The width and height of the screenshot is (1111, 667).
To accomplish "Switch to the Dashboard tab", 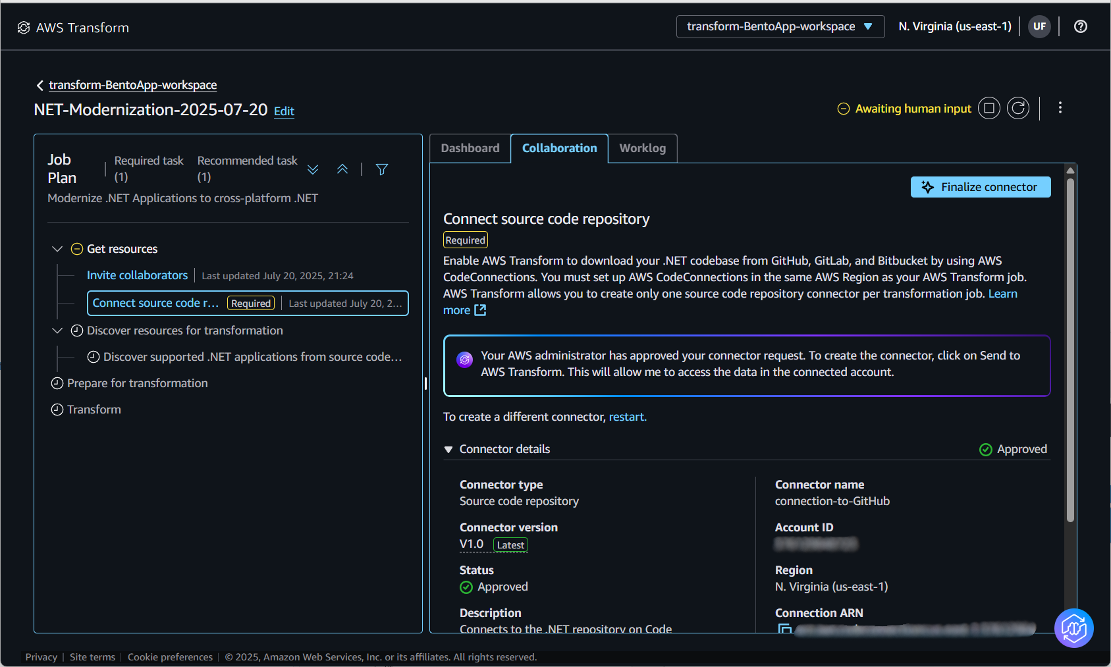I will 470,148.
